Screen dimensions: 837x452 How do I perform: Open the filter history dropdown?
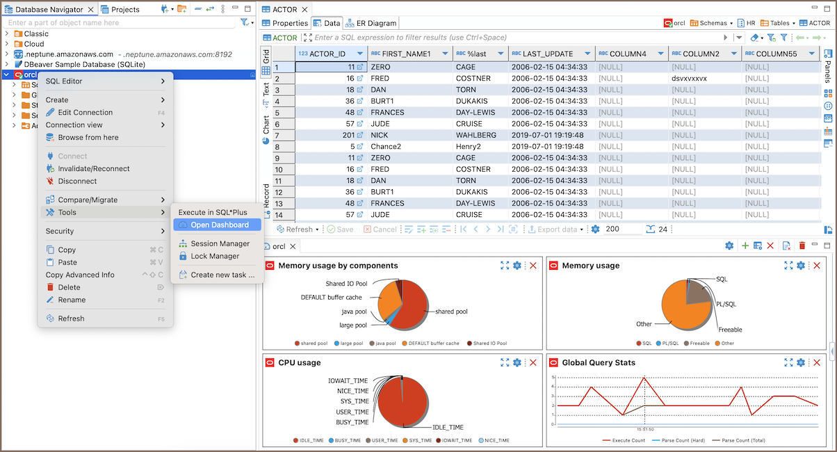(738, 38)
